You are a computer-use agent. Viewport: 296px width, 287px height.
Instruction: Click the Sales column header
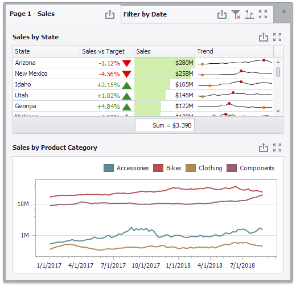coord(165,51)
